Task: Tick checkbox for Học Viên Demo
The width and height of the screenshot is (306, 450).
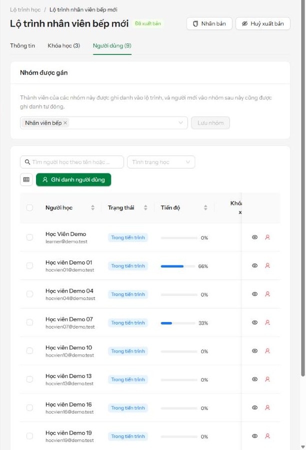Action: pyautogui.click(x=29, y=237)
